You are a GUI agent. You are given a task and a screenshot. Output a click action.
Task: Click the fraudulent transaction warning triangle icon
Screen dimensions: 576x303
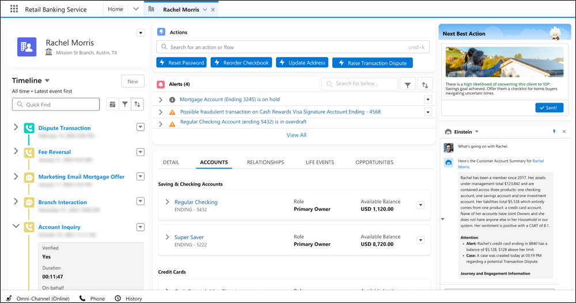click(172, 112)
